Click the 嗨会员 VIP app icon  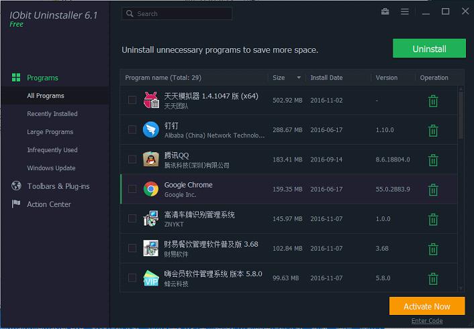(x=151, y=277)
